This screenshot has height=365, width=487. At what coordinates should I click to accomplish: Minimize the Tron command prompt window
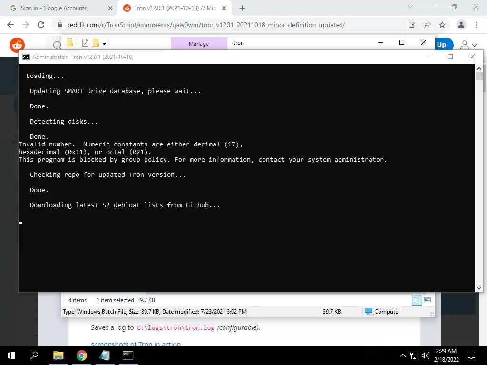tap(429, 57)
